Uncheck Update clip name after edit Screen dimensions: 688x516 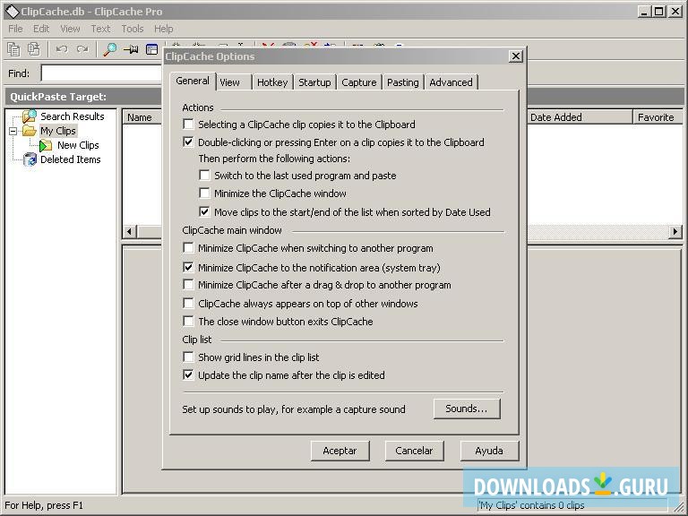(188, 375)
